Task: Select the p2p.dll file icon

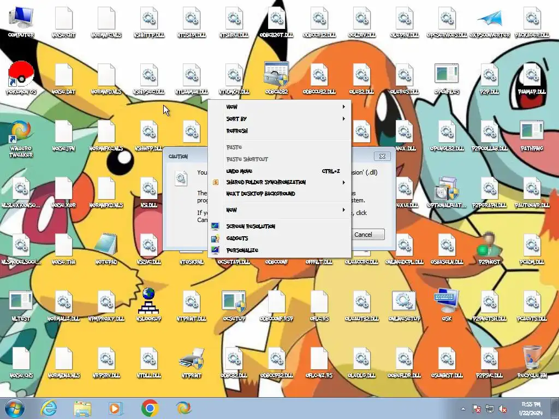Action: pyautogui.click(x=489, y=78)
